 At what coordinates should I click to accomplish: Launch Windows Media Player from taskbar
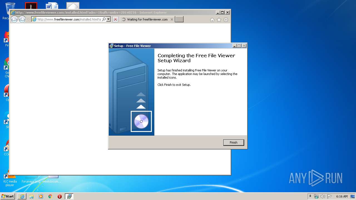coord(41,196)
